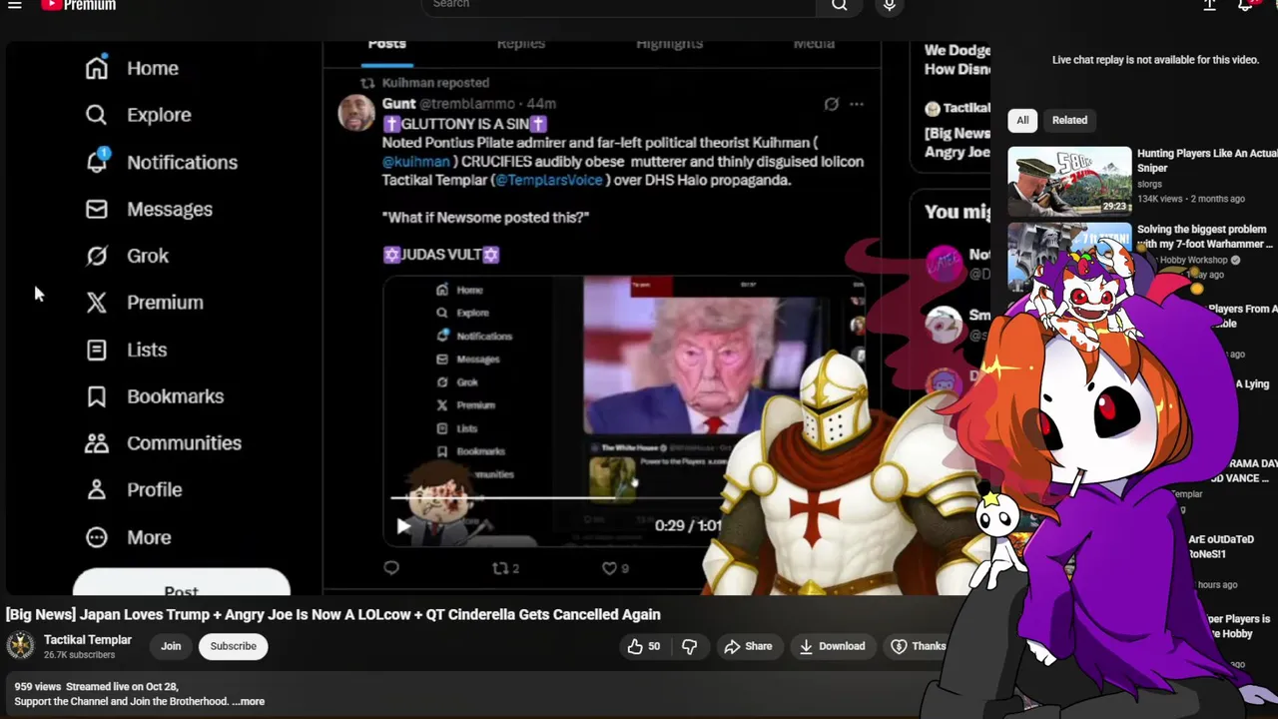Select the Media tab
Image resolution: width=1278 pixels, height=719 pixels.
(814, 44)
